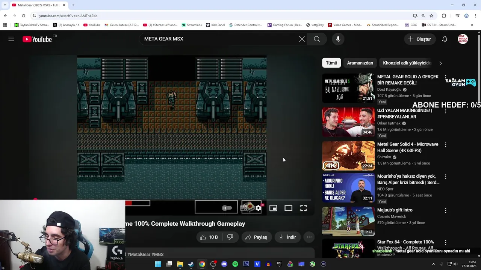The height and width of the screenshot is (270, 481).
Task: Dislike the video
Action: pyautogui.click(x=230, y=237)
